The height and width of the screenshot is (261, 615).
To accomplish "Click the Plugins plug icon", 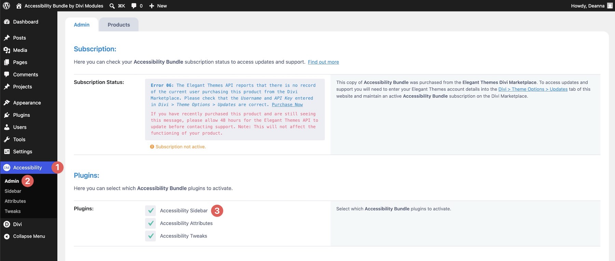I will click(7, 115).
